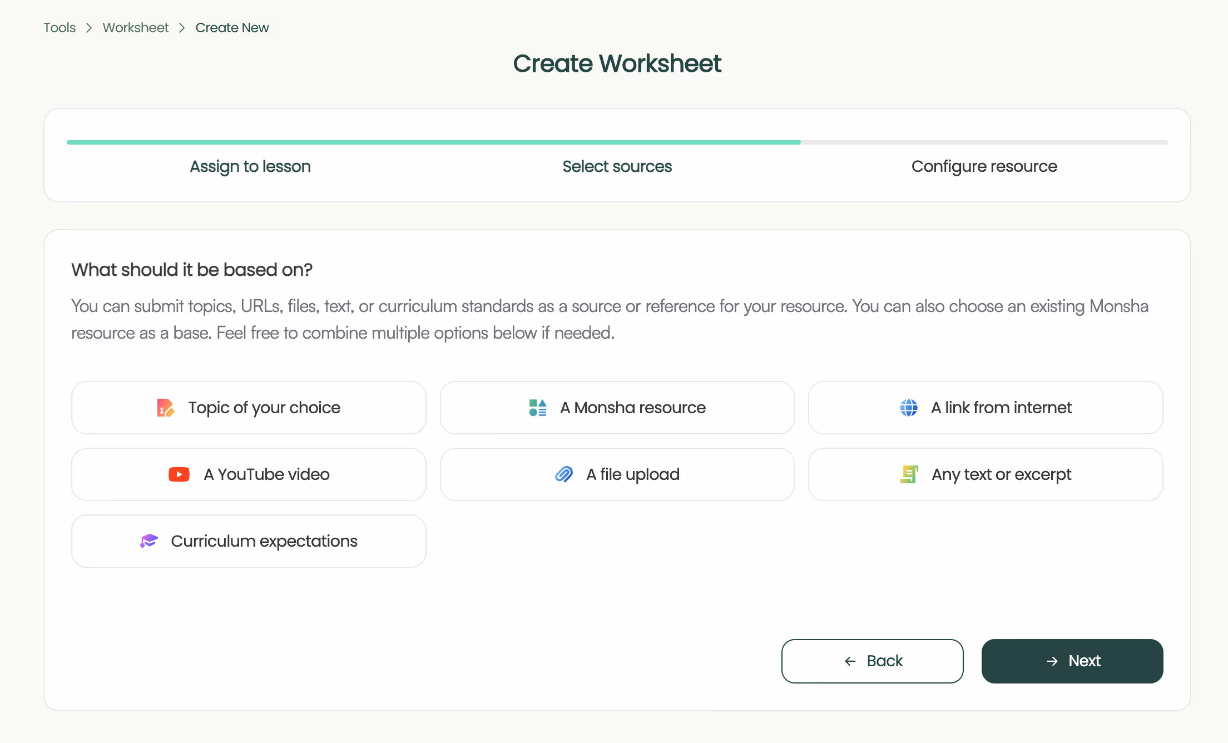1228x743 pixels.
Task: Click the globe icon for internet link
Action: [909, 408]
